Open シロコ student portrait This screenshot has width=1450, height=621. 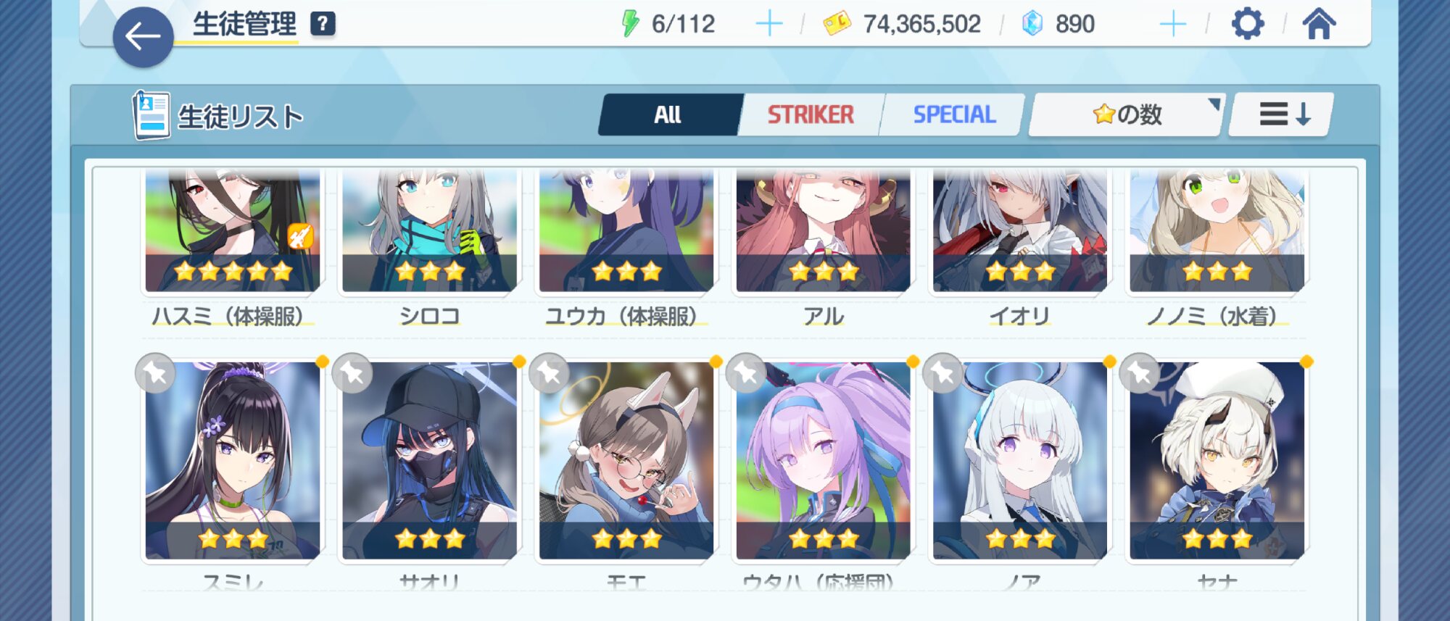pyautogui.click(x=429, y=230)
